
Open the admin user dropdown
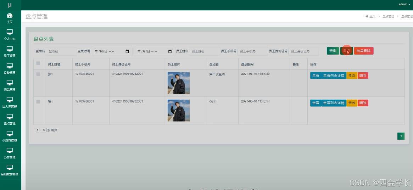(404, 4)
